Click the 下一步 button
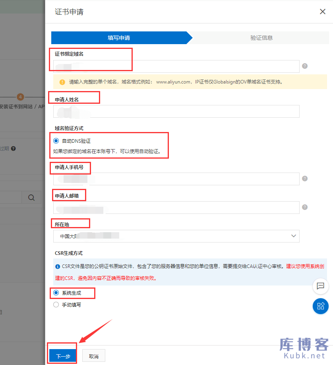Image resolution: width=333 pixels, height=365 pixels. [62, 355]
